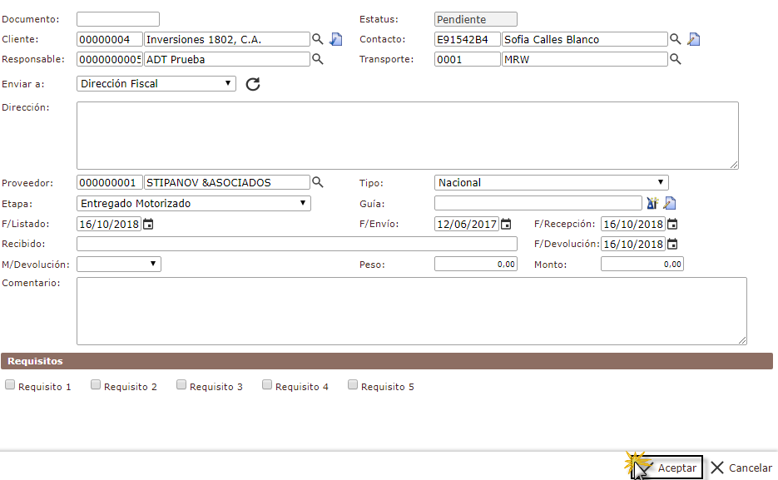778x480 pixels.
Task: Check the Requisito 1 checkbox
Action: (10, 385)
